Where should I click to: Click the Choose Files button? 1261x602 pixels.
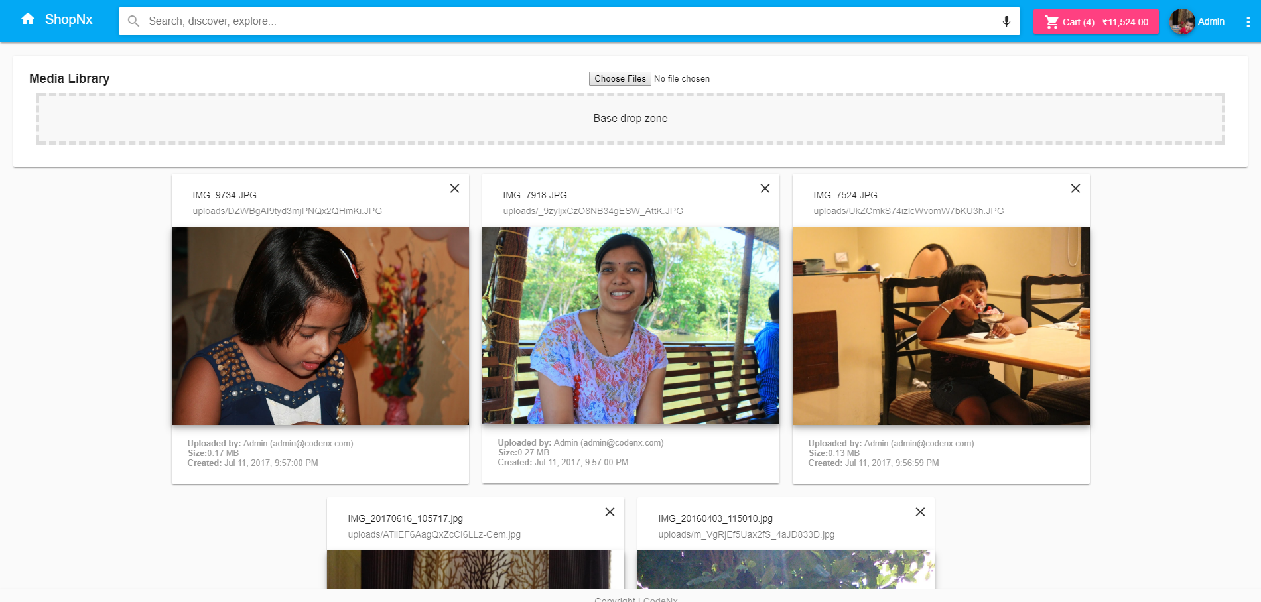click(620, 79)
